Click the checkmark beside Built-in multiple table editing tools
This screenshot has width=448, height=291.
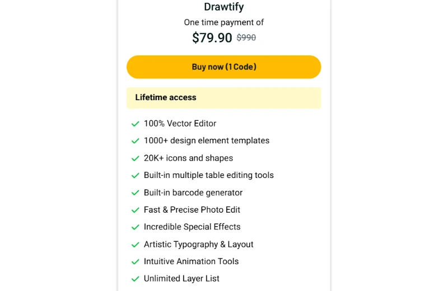[x=135, y=175]
